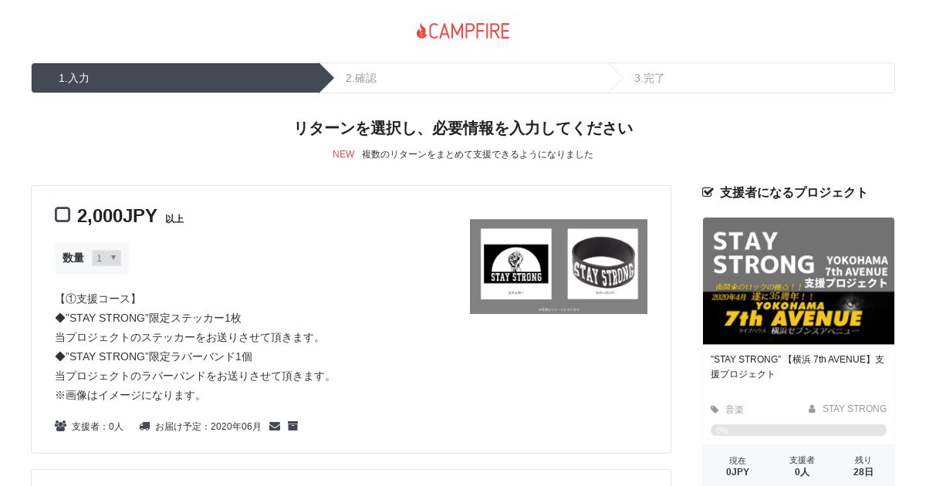926x486 pixels.
Task: Click the 0% funding progress bar
Action: (x=799, y=430)
